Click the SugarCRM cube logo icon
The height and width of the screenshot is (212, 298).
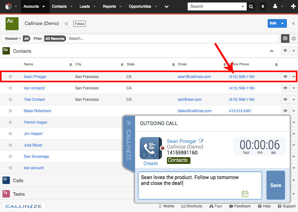point(9,6)
